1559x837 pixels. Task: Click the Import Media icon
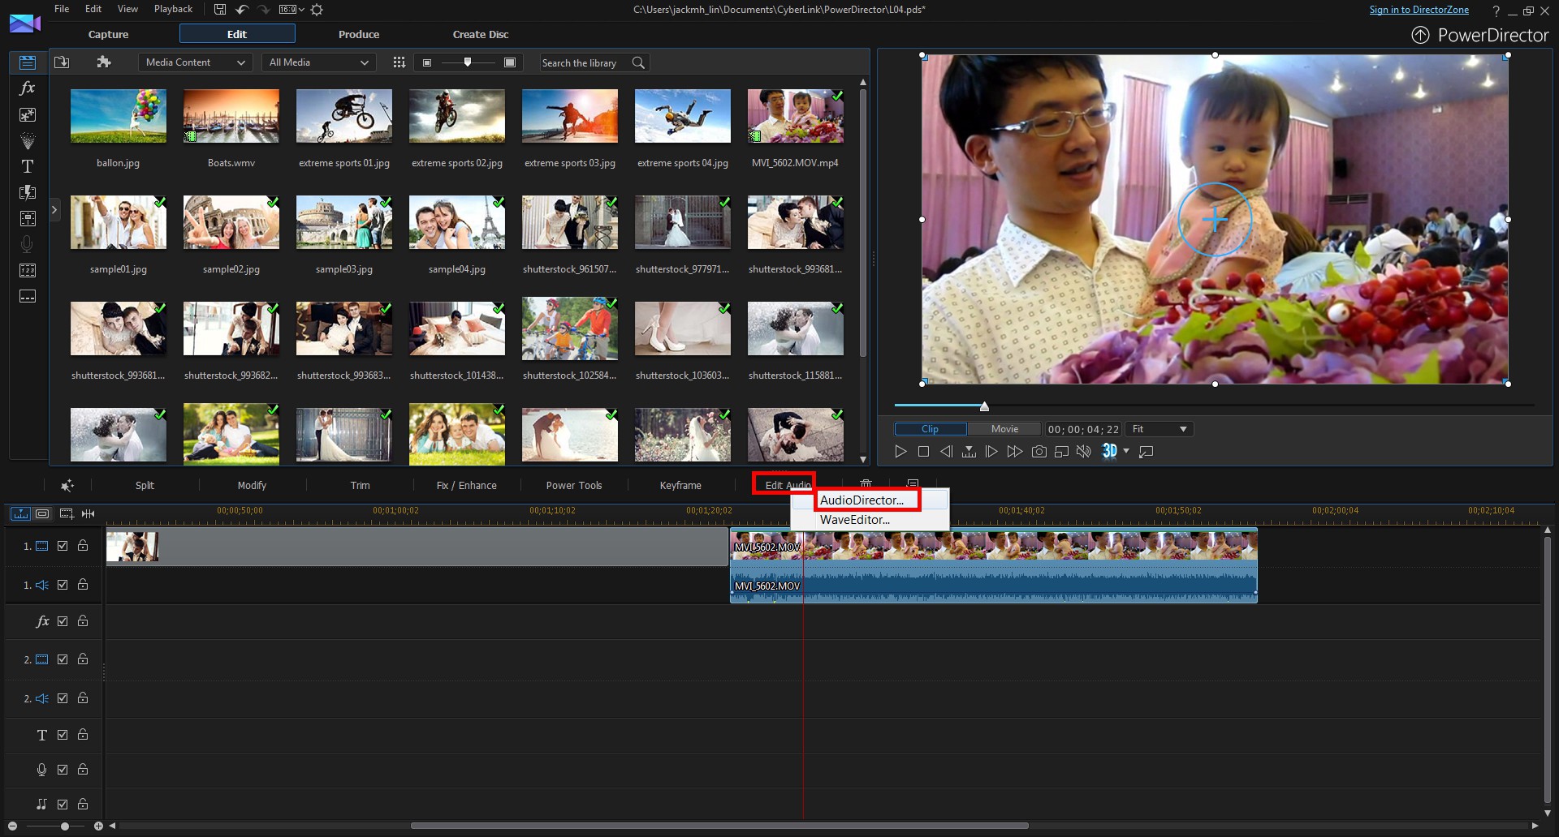point(62,62)
